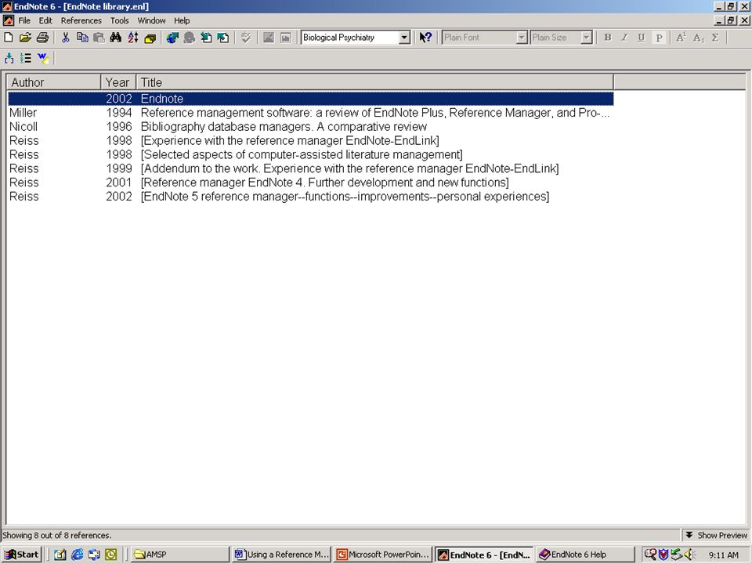Select Nicoll 1996 Bibliography database managers row
The height and width of the screenshot is (564, 752).
[x=311, y=127]
